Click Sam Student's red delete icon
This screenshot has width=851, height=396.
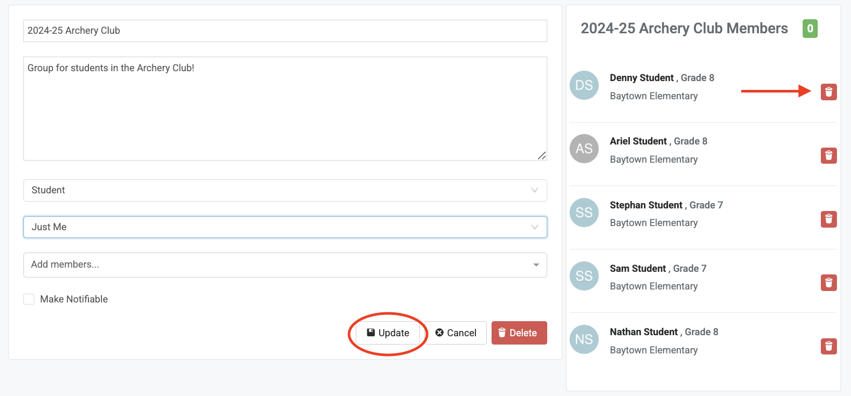point(828,283)
